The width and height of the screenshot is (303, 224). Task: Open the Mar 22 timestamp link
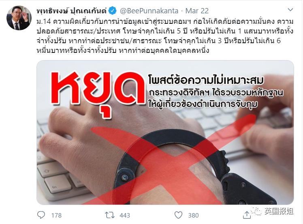[x=197, y=11]
